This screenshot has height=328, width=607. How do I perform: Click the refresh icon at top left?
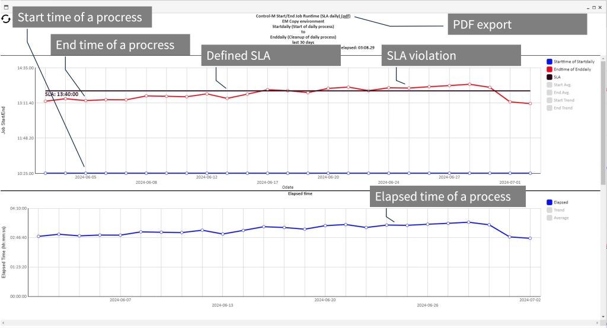[6, 19]
